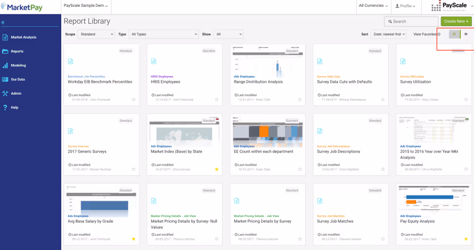474x250 pixels.
Task: Click document icon on HRIS Employees card
Action: tap(153, 61)
